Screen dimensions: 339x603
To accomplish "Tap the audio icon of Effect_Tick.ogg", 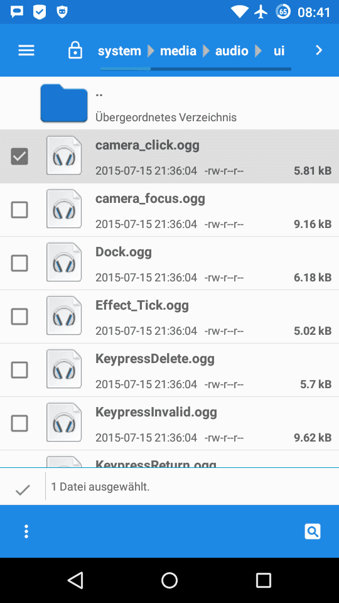I will (64, 316).
